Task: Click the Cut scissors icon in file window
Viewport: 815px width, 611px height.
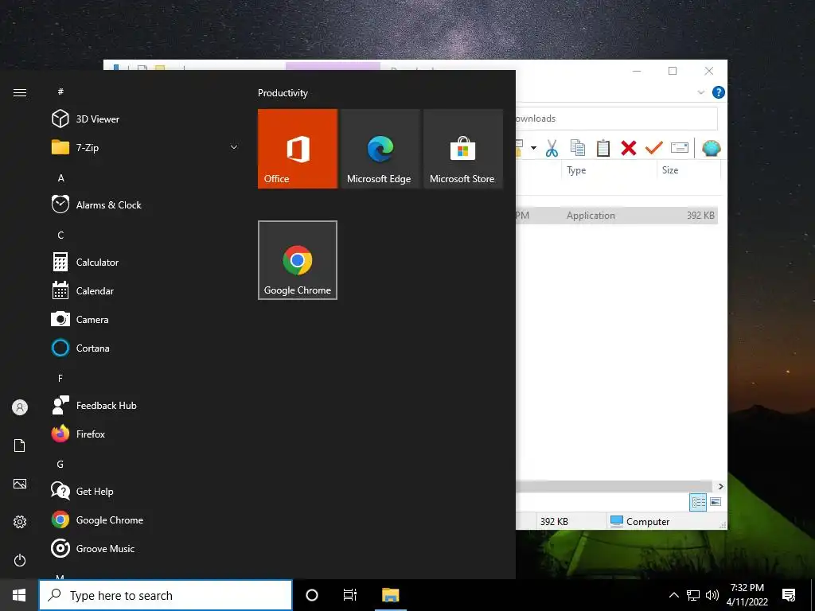Action: click(x=552, y=149)
